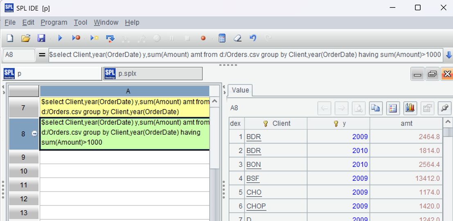
Task: Open the Program menu
Action: click(54, 23)
